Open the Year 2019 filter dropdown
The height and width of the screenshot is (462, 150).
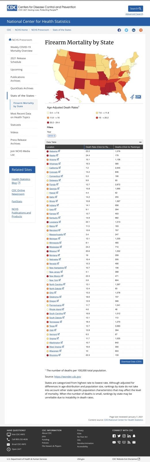(52, 136)
